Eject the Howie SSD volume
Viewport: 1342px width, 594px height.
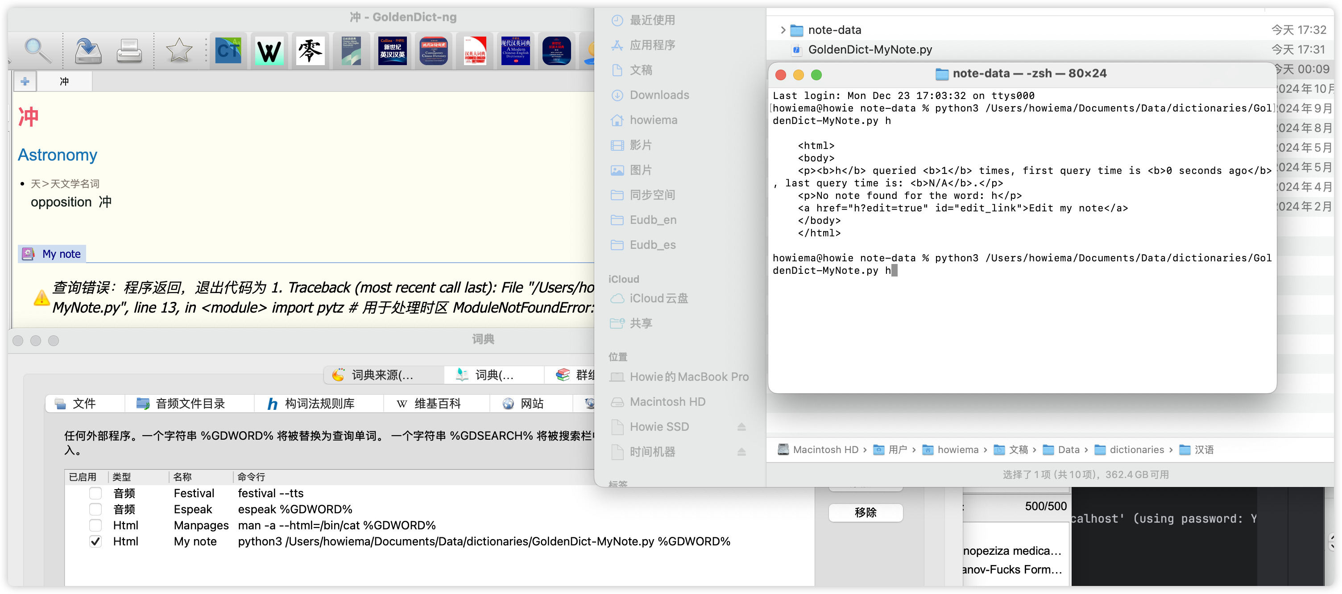(x=741, y=427)
